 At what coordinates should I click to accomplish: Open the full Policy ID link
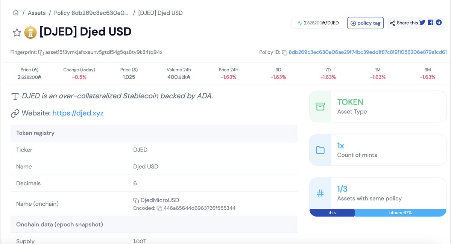pos(367,52)
